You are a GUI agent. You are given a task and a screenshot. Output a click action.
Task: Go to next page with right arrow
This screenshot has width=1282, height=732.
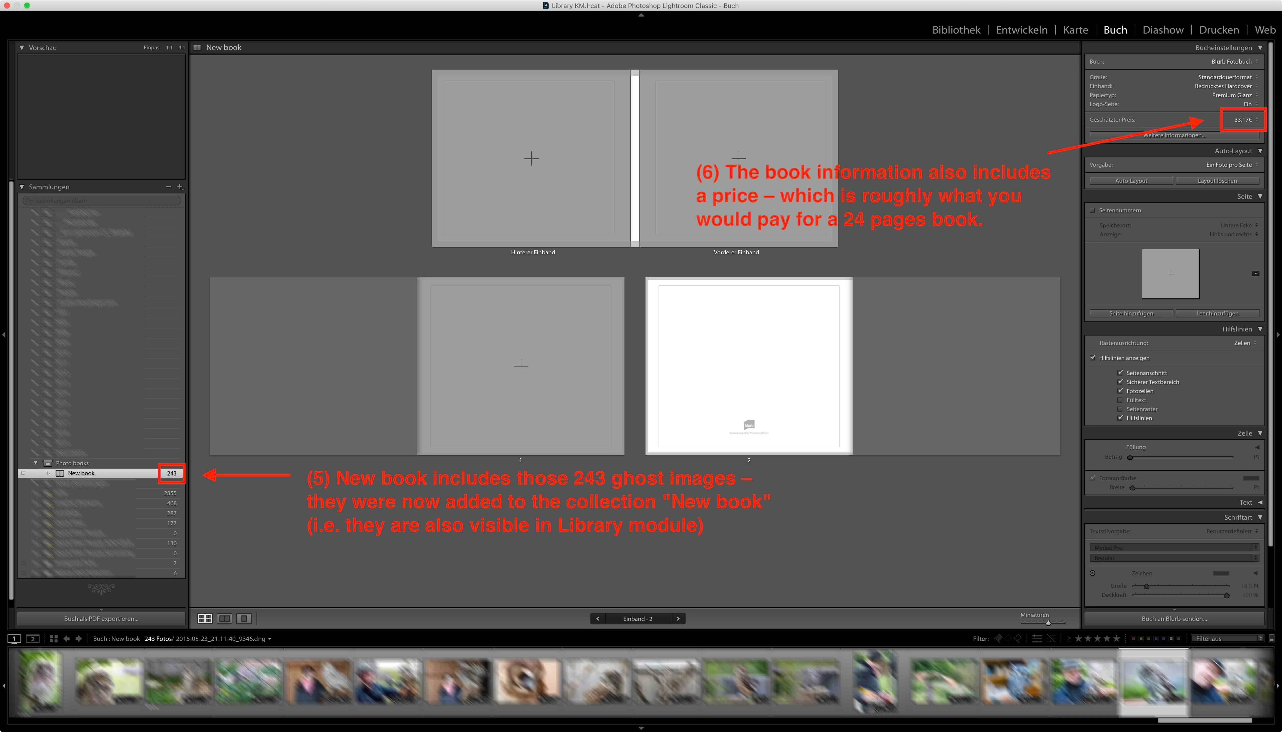click(678, 618)
